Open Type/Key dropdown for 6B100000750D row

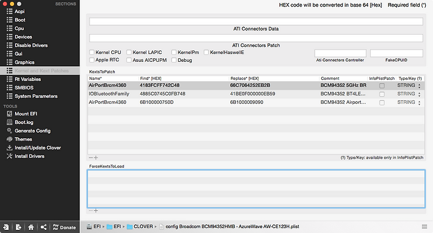click(x=419, y=103)
